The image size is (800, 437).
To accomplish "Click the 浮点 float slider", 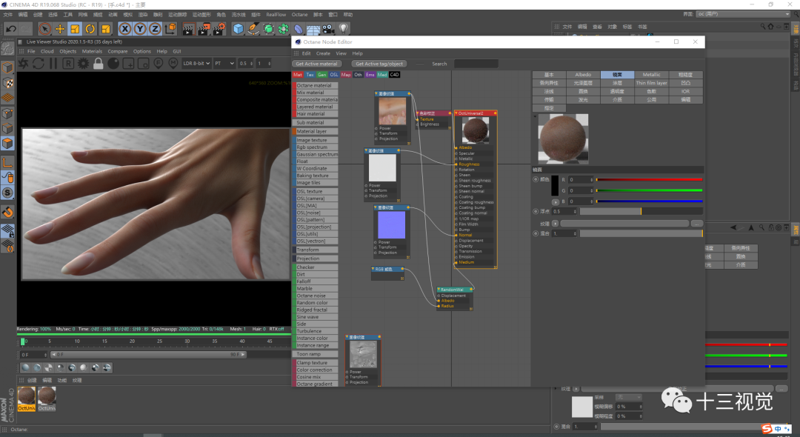I will pyautogui.click(x=641, y=211).
